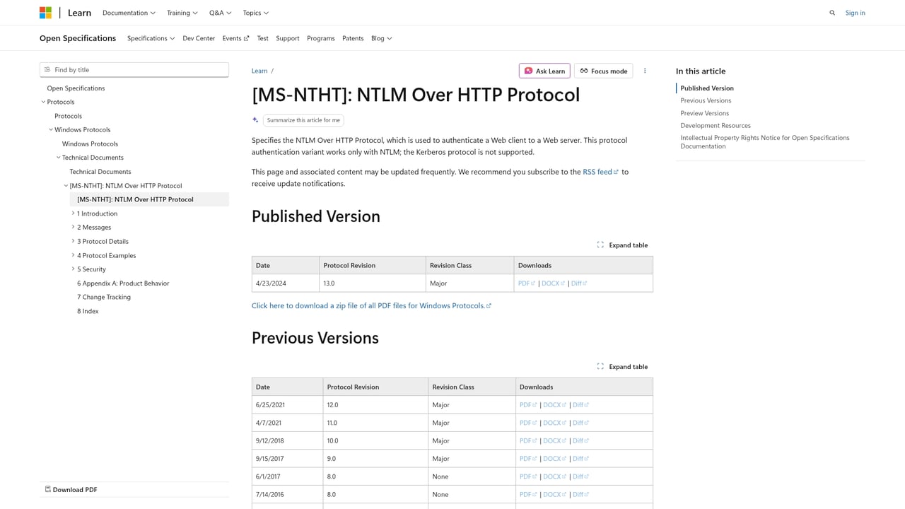Screen dimensions: 905x509
Task: Click the Summarize this article sparkle icon
Action: click(x=255, y=119)
